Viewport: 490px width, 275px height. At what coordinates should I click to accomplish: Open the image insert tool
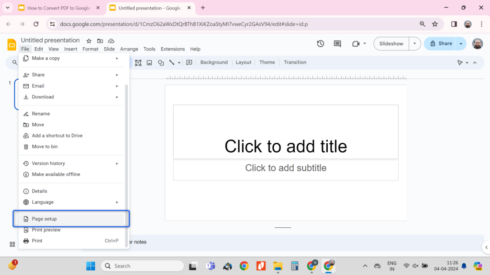[x=150, y=63]
